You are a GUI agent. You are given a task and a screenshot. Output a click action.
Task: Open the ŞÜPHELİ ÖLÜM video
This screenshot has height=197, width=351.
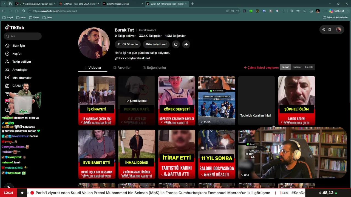click(296, 101)
